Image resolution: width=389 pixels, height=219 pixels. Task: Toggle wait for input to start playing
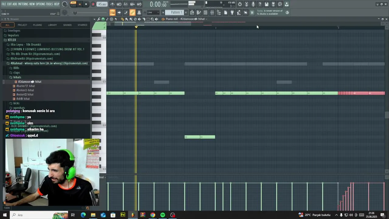tap(119, 4)
